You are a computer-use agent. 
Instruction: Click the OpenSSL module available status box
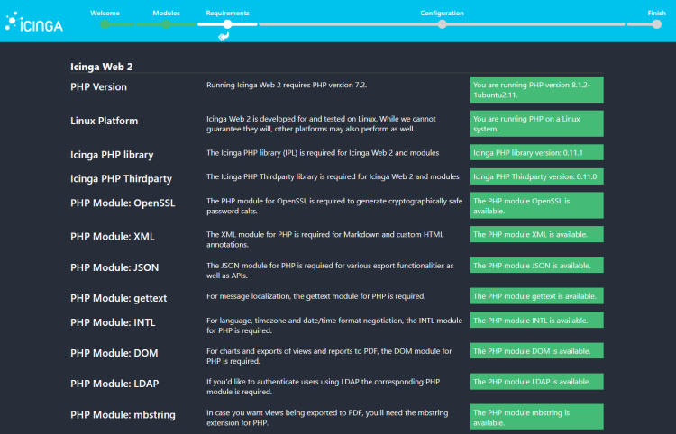536,205
